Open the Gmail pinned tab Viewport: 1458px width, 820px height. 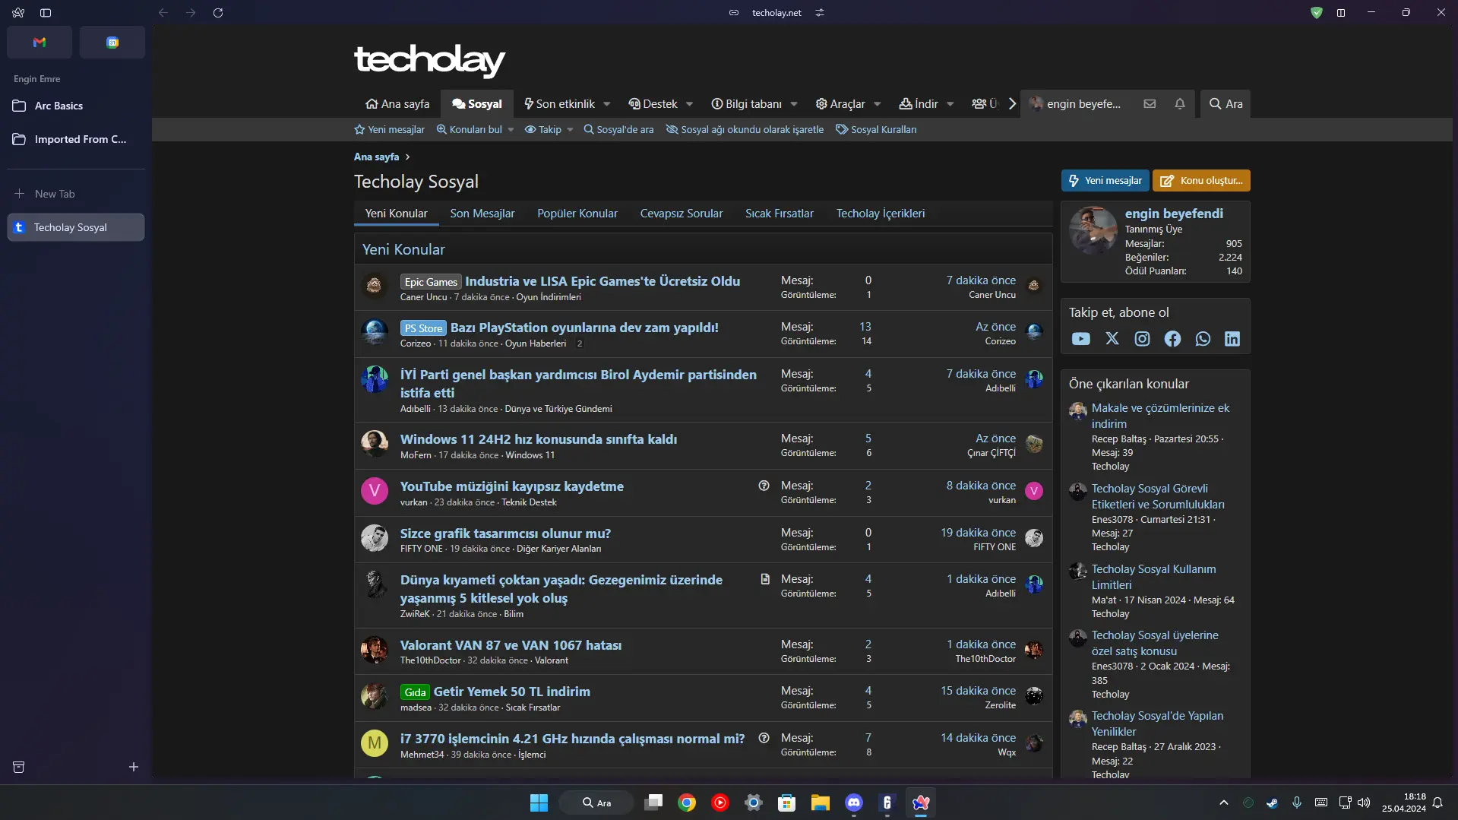(x=40, y=43)
